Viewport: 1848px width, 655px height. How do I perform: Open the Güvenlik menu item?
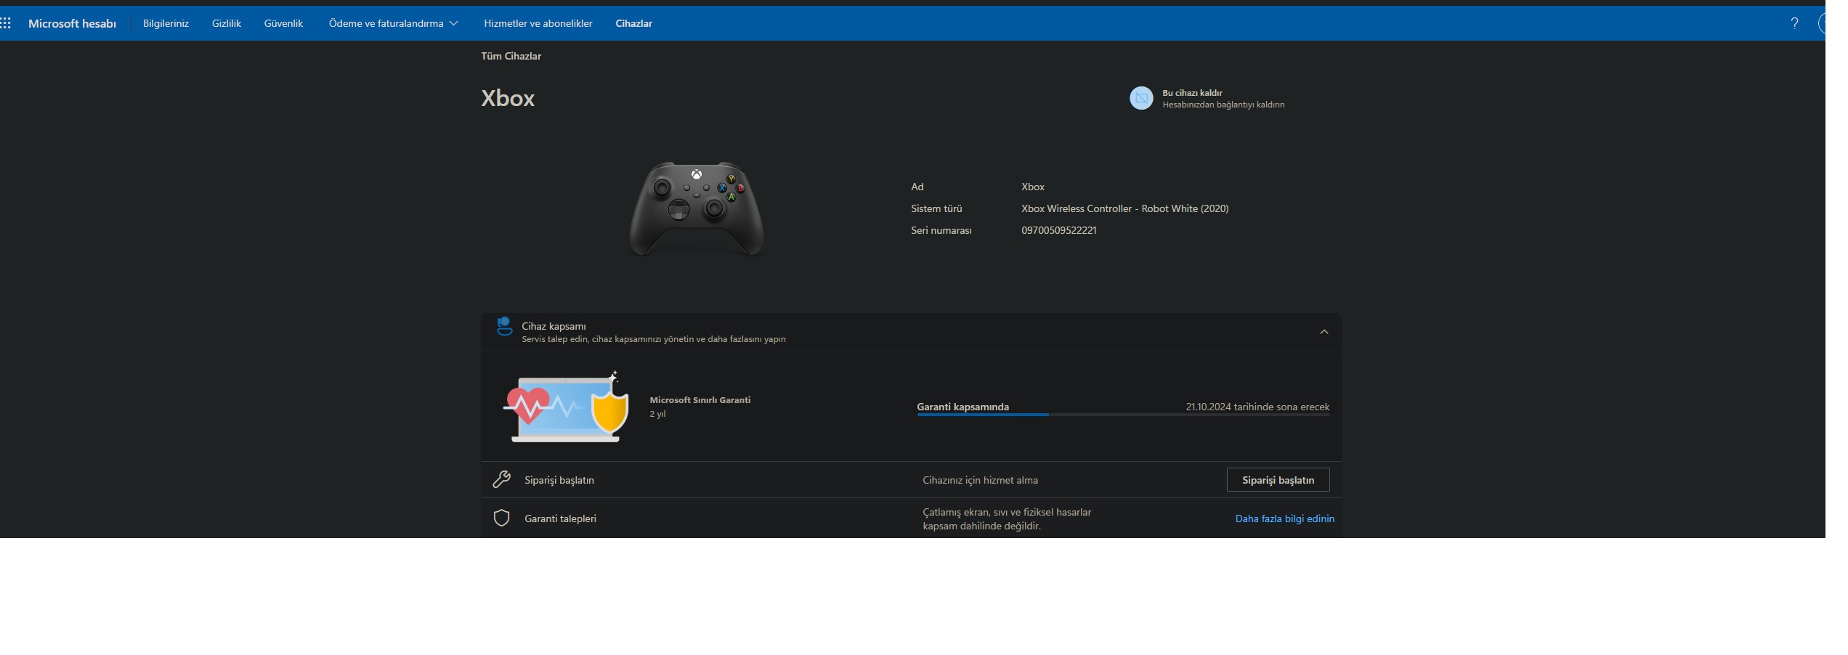point(283,23)
